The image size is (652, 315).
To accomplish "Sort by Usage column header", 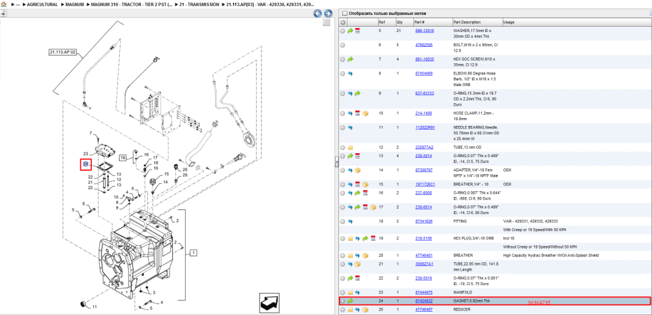I will [576, 22].
